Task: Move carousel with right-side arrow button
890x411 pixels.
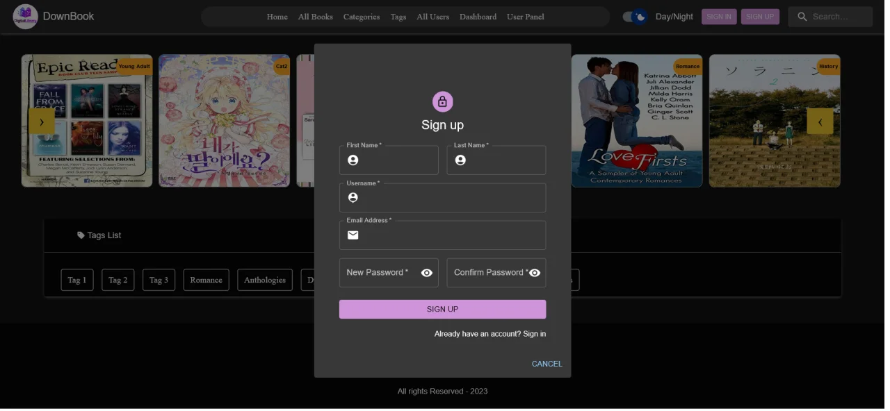Action: click(x=820, y=121)
